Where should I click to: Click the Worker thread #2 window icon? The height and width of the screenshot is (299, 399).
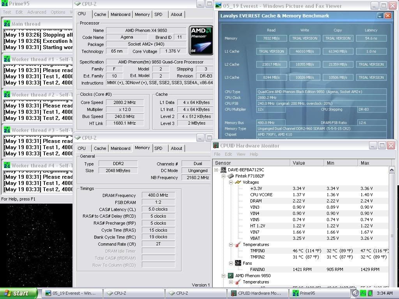[x=7, y=95]
